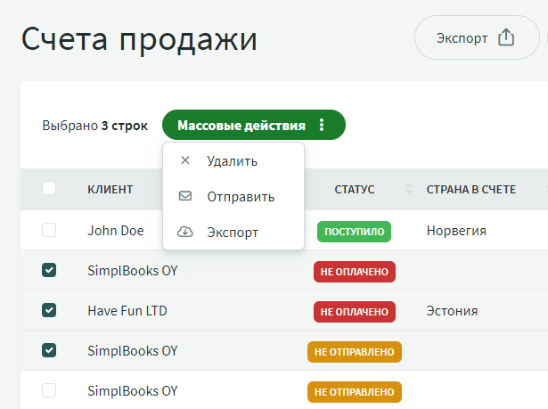Click the НЕ ОПЛАЧЕНО badge for Have Fun LTD
This screenshot has height=409, width=548.
pyautogui.click(x=355, y=312)
